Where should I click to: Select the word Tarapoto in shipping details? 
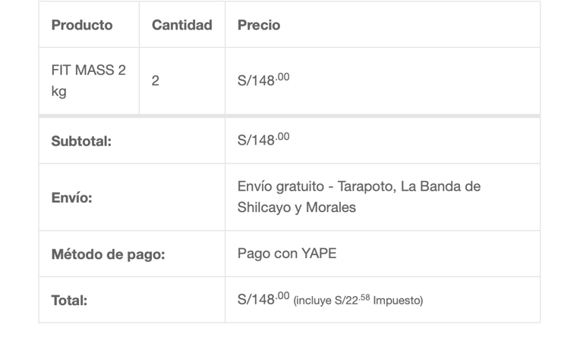coord(367,186)
